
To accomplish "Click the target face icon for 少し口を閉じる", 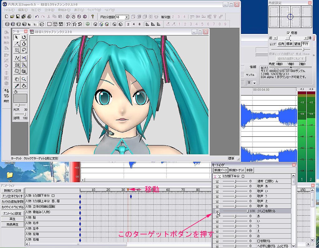I will [217, 211].
